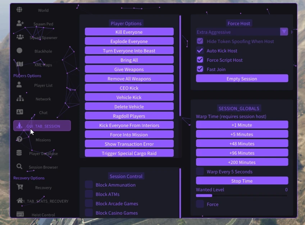Screen dimensions: 305x225
Task: Click the Recovery shopping cart icon
Action: pos(20,187)
